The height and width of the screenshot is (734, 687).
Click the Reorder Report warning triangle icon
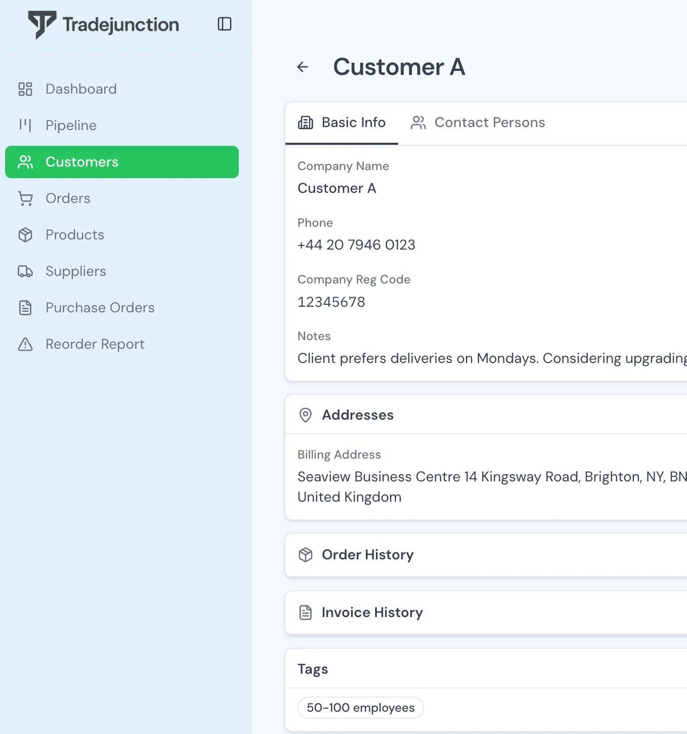25,344
